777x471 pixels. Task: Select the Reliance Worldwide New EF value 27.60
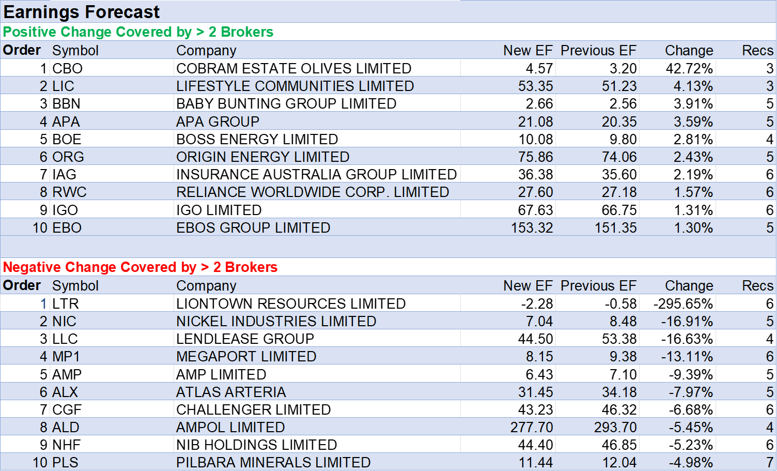click(x=535, y=192)
